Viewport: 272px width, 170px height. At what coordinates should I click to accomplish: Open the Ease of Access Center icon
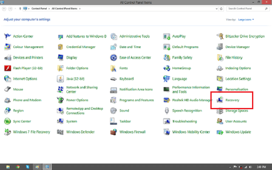click(x=113, y=58)
